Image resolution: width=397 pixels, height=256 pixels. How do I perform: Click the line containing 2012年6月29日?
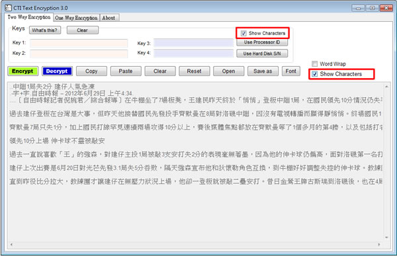pyautogui.click(x=71, y=93)
